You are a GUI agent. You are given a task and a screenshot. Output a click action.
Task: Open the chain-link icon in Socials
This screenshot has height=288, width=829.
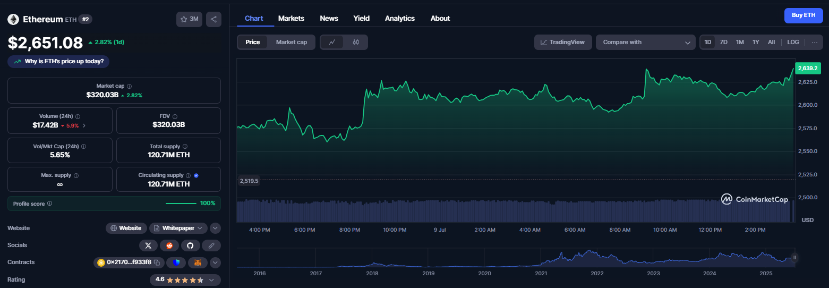[211, 245]
